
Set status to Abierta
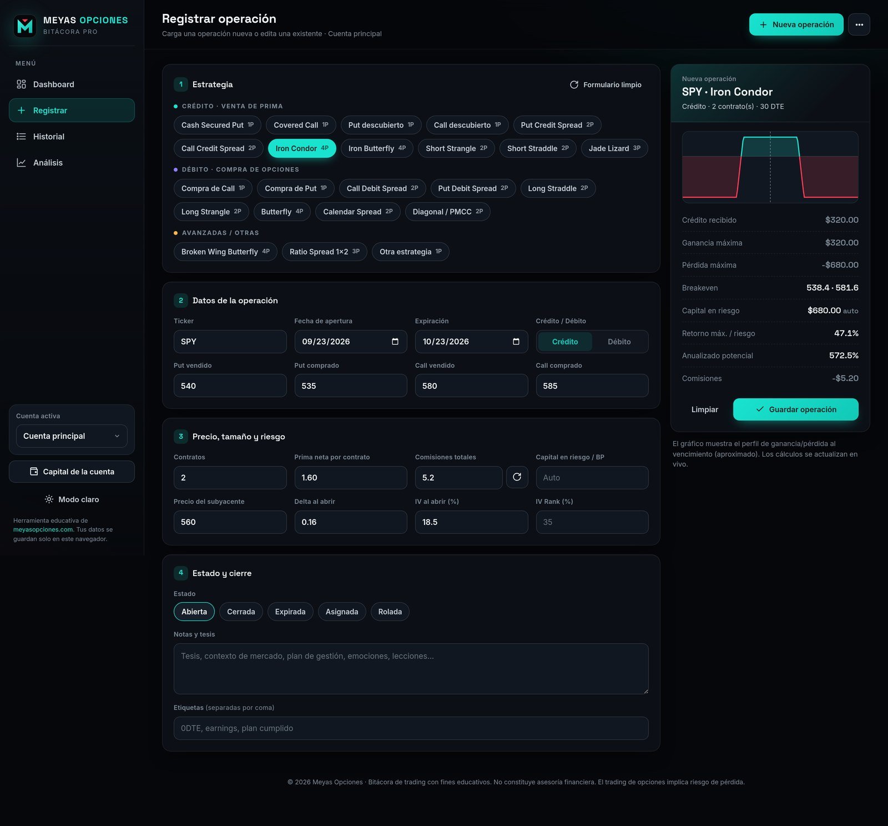(194, 612)
